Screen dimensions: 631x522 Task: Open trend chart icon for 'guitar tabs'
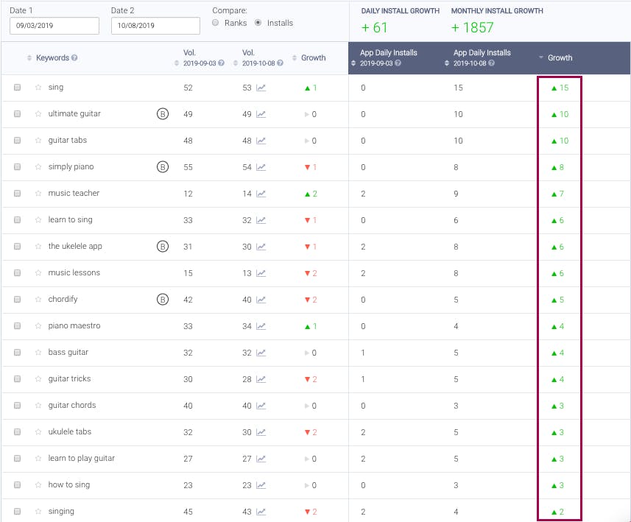click(x=261, y=141)
